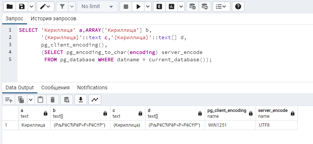Stop the running query

click(x=126, y=7)
